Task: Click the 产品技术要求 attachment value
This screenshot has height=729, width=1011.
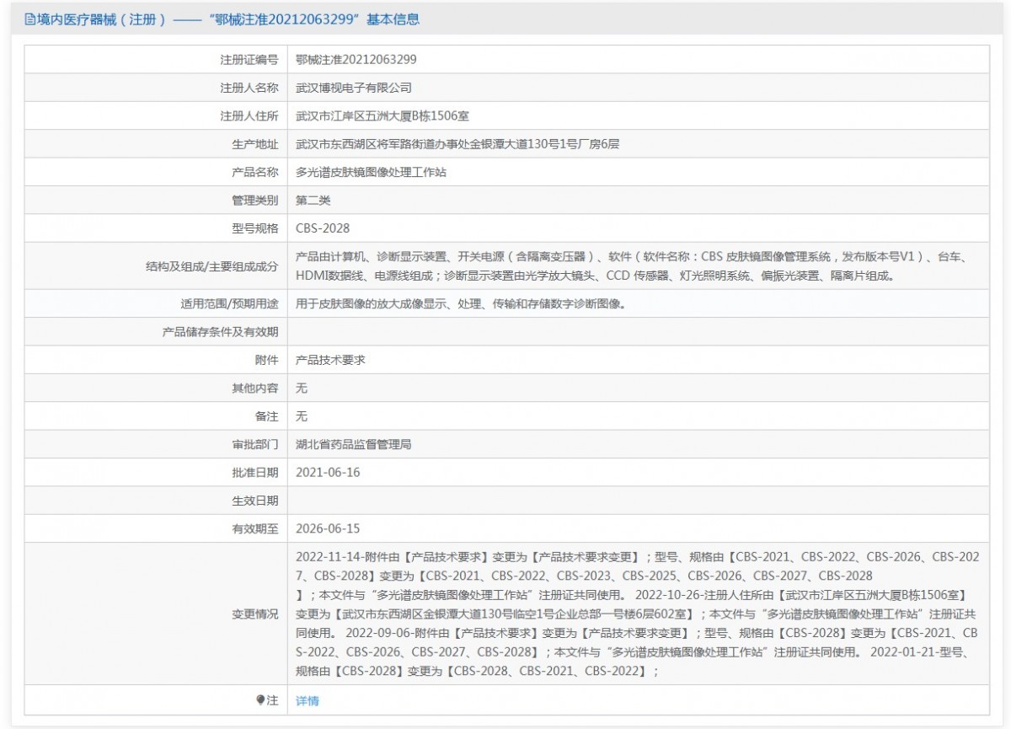Action: [330, 360]
